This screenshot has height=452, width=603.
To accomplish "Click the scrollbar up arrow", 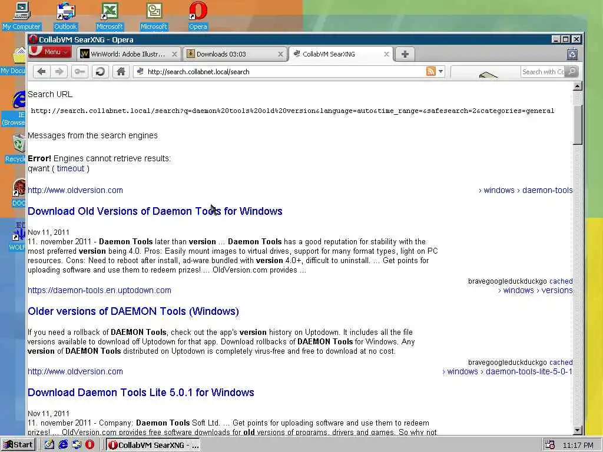I will click(x=577, y=86).
